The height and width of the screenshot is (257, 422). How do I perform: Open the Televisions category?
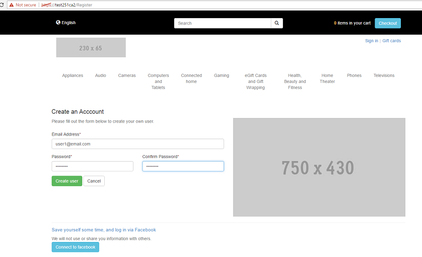tap(384, 76)
